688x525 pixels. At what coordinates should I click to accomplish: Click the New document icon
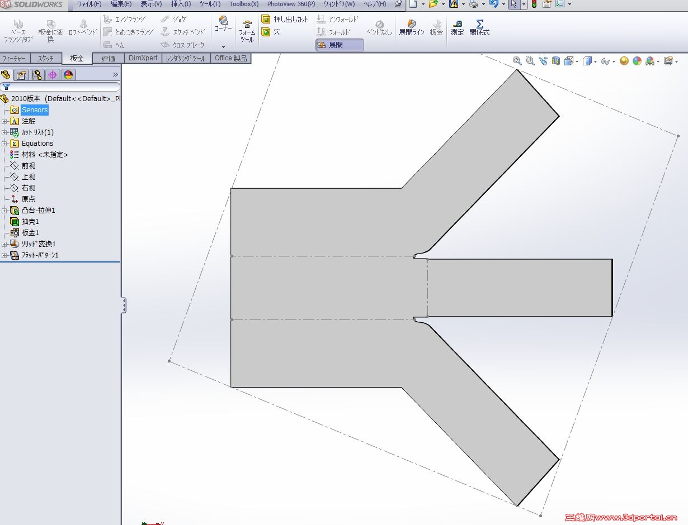413,4
